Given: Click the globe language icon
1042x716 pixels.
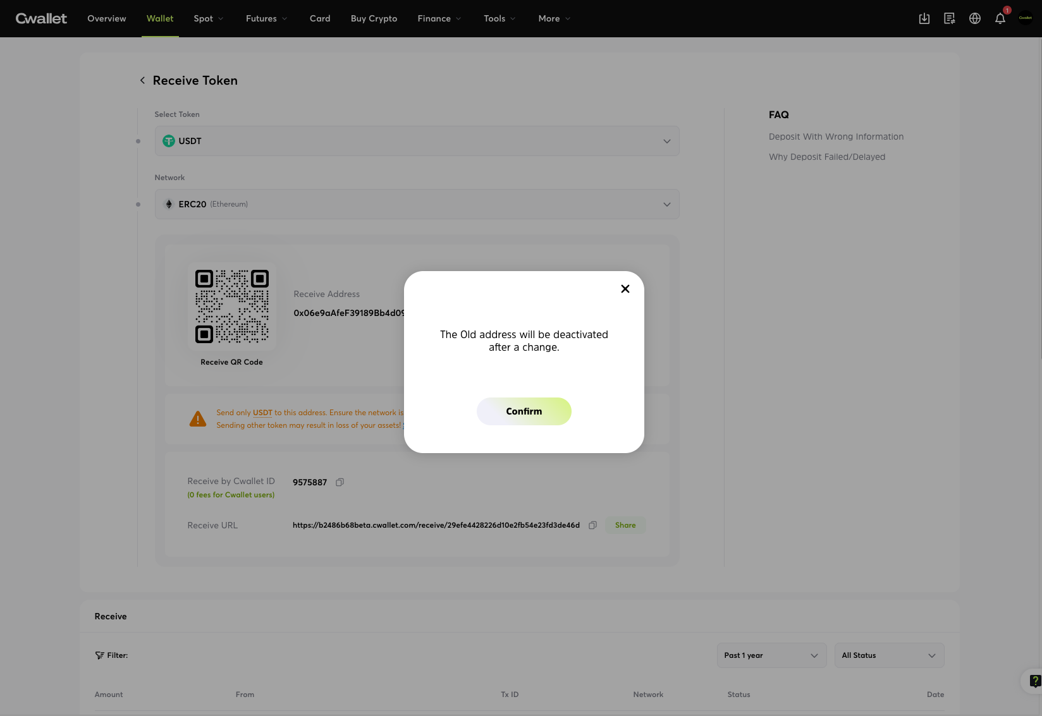Looking at the screenshot, I should [974, 18].
